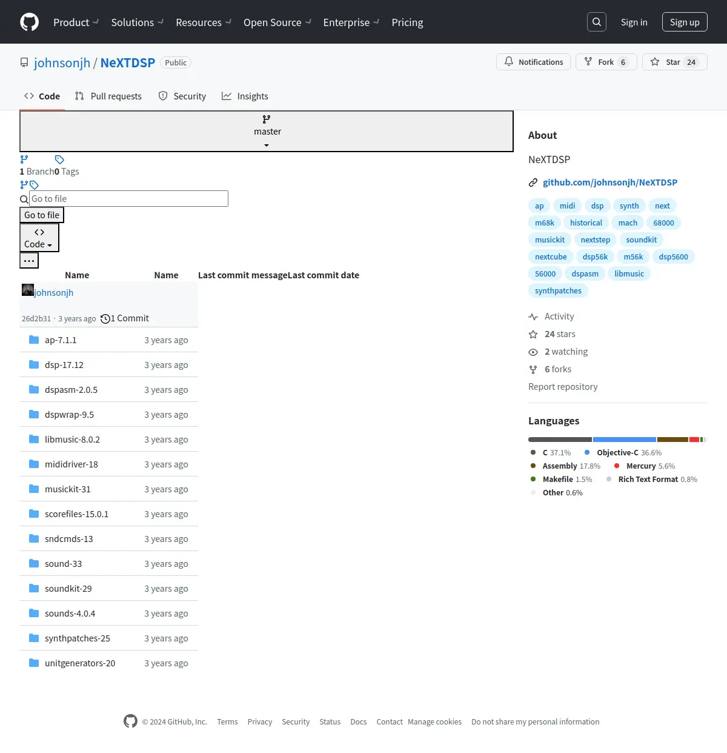
Task: Select the synthpatches topic tag
Action: point(558,290)
